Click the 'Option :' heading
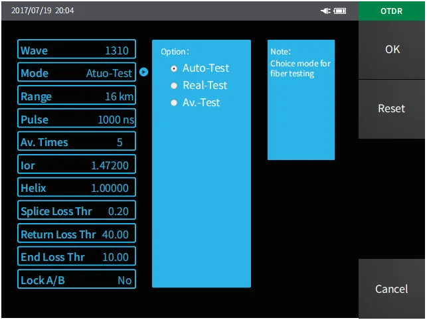Image resolution: width=427 pixels, height=320 pixels. click(x=175, y=52)
